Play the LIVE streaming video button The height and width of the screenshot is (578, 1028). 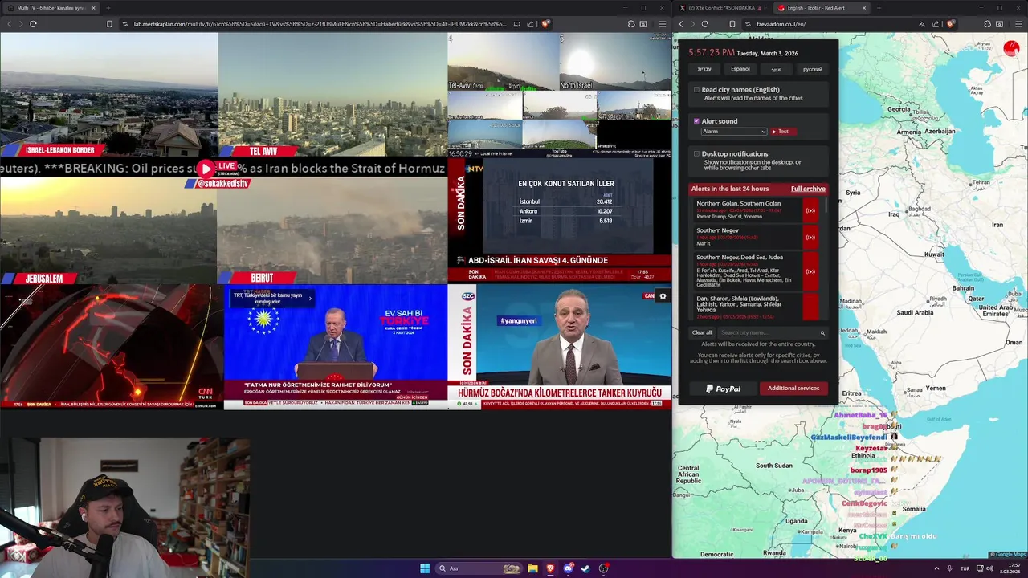pos(206,169)
